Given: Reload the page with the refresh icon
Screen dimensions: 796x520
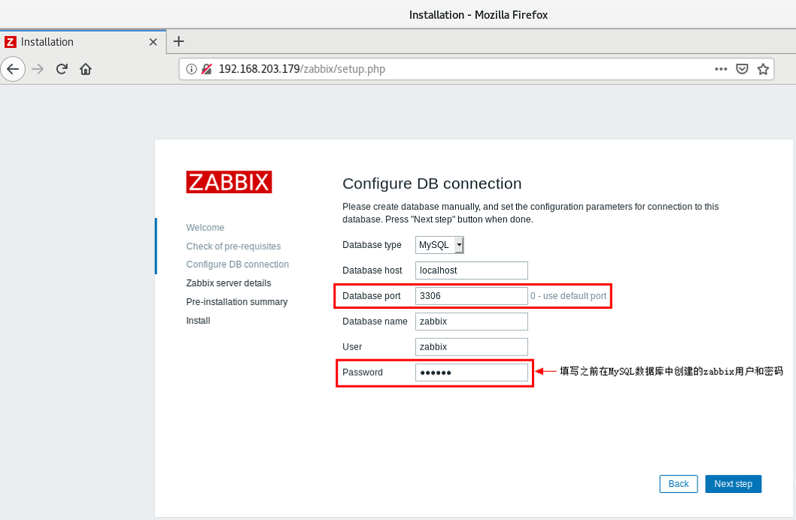Looking at the screenshot, I should click(x=62, y=69).
